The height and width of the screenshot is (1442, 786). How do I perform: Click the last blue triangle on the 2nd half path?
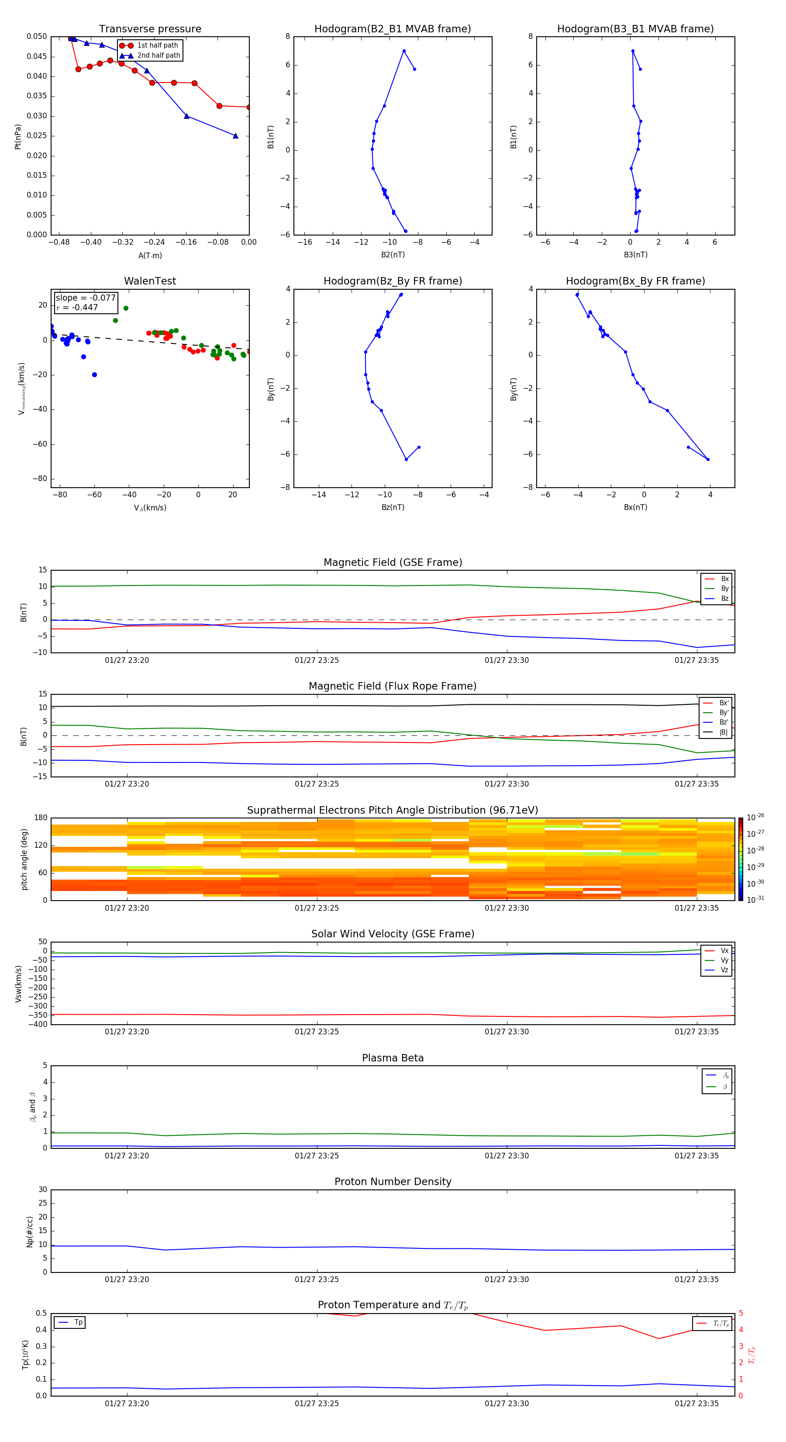coord(235,135)
